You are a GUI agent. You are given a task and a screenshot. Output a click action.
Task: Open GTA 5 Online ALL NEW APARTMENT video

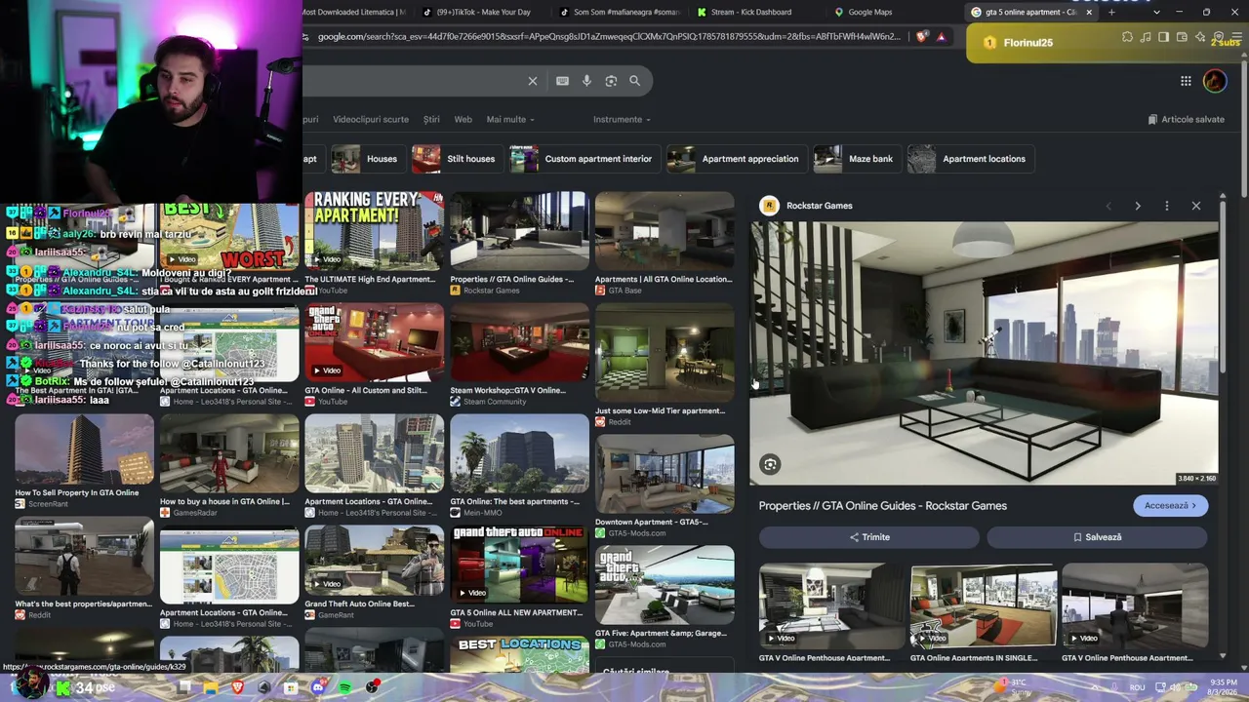click(x=519, y=565)
